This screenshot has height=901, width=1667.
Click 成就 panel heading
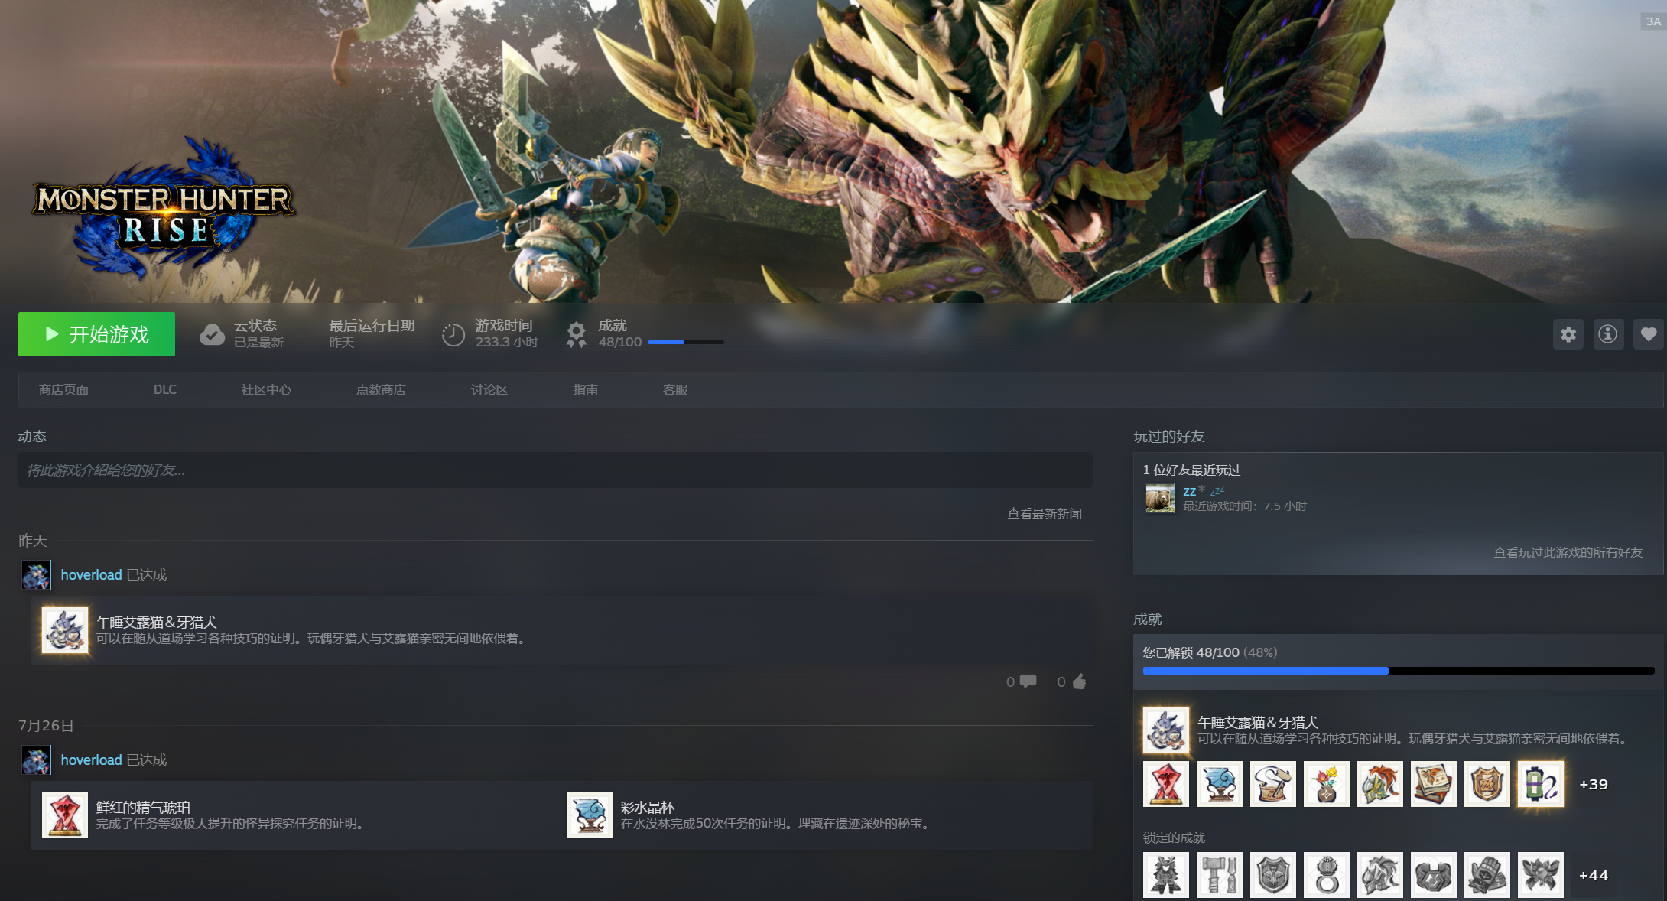point(1147,620)
